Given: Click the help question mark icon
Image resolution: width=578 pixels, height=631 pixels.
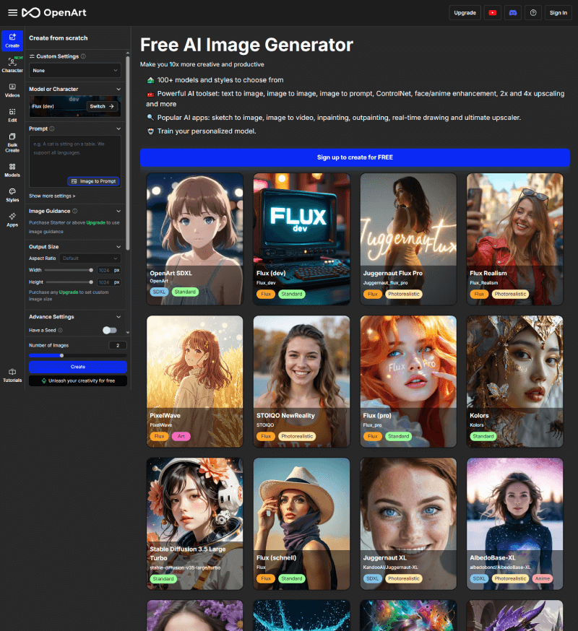Looking at the screenshot, I should (x=533, y=13).
